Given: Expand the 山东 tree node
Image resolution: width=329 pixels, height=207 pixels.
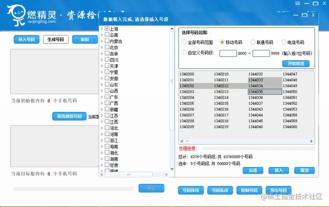Looking at the screenshot, I should tap(102, 84).
